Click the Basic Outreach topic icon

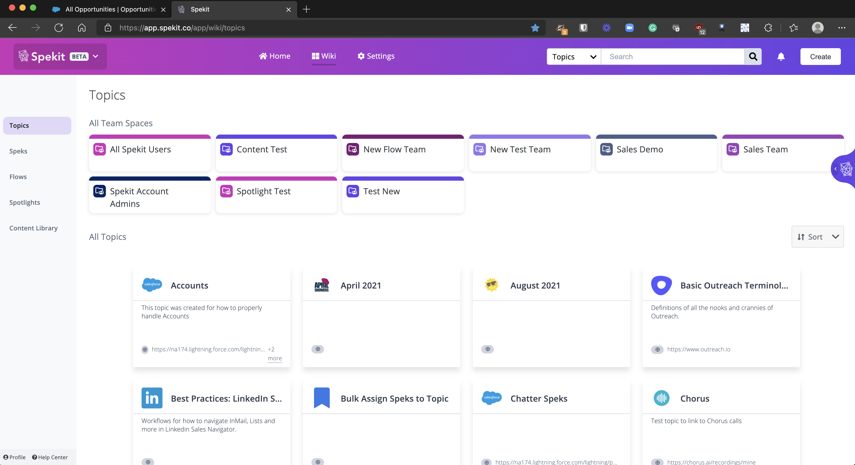tap(661, 285)
